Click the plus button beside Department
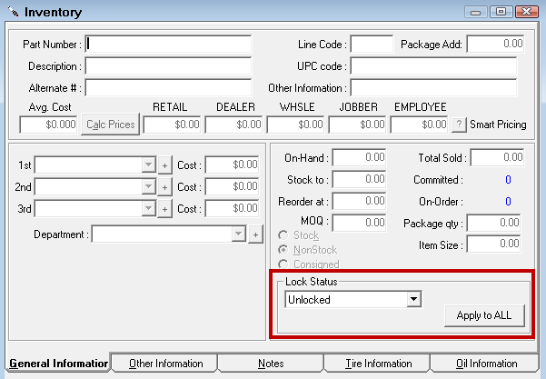The height and width of the screenshot is (379, 546). (255, 234)
